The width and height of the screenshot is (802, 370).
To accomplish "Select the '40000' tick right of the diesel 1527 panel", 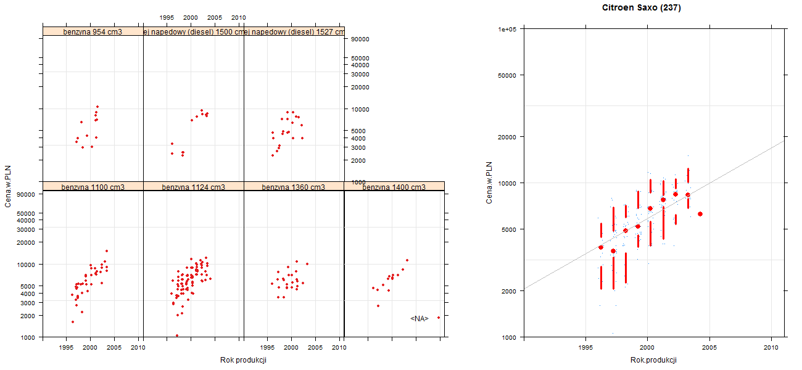I will [360, 65].
